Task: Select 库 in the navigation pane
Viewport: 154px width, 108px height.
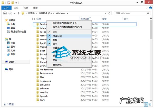Action: (10, 39)
